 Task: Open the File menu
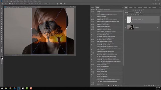[5, 1]
